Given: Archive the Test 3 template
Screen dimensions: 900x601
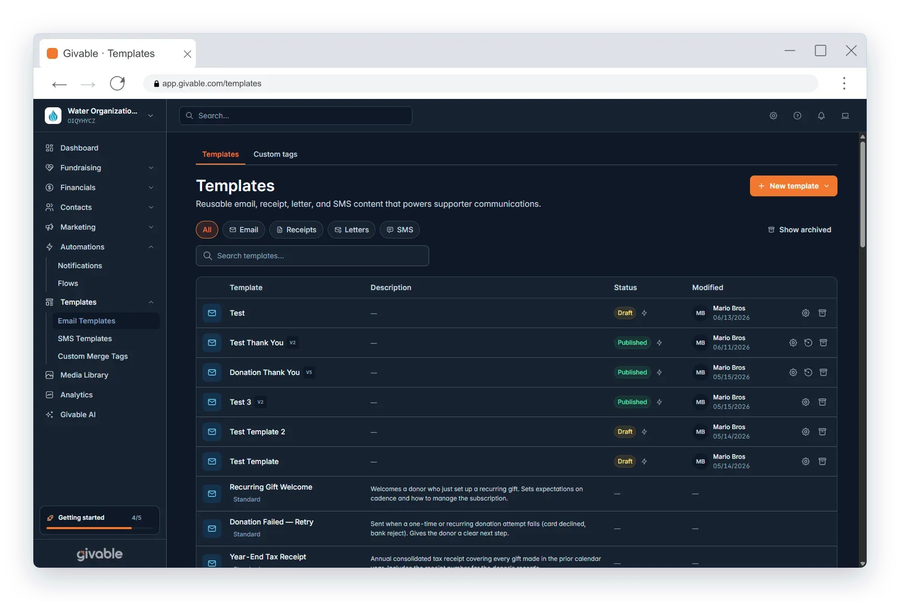Looking at the screenshot, I should 822,402.
